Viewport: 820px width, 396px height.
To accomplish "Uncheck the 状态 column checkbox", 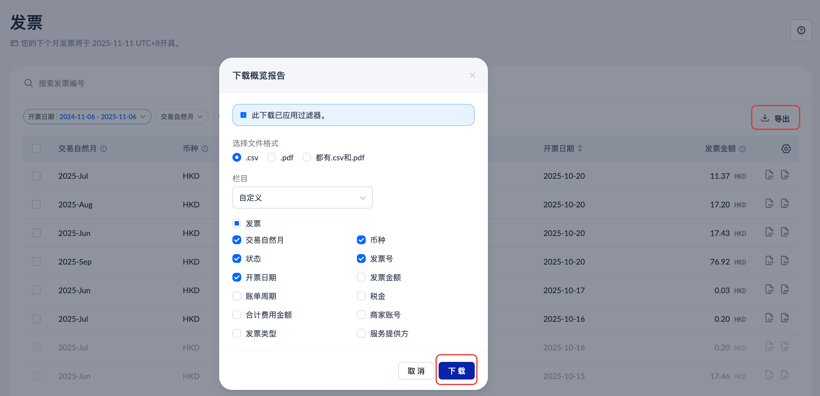I will click(237, 258).
